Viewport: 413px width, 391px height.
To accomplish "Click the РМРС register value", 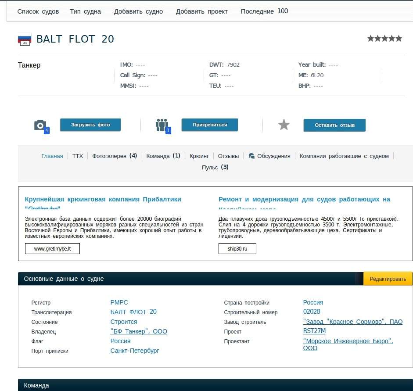I will click(119, 302).
